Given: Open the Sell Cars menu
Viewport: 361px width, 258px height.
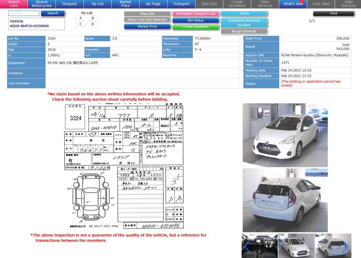Looking at the screenshot, I should [x=209, y=4].
